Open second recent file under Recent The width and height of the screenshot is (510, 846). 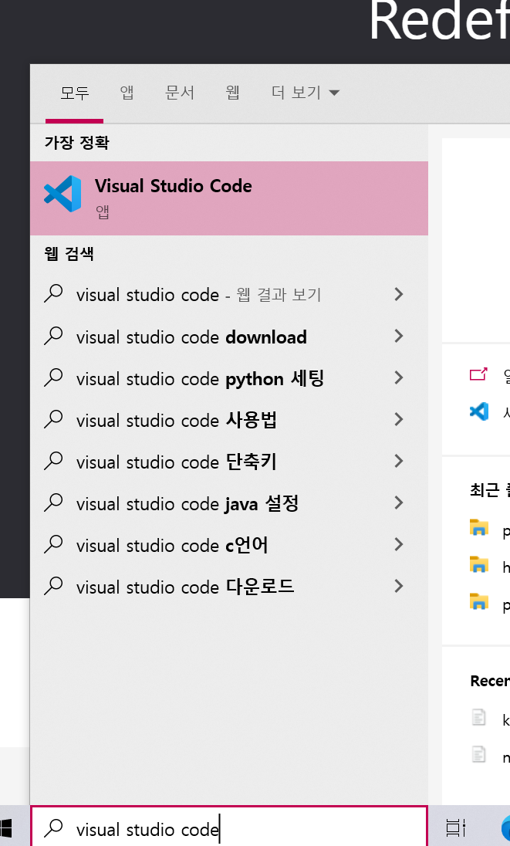click(478, 754)
